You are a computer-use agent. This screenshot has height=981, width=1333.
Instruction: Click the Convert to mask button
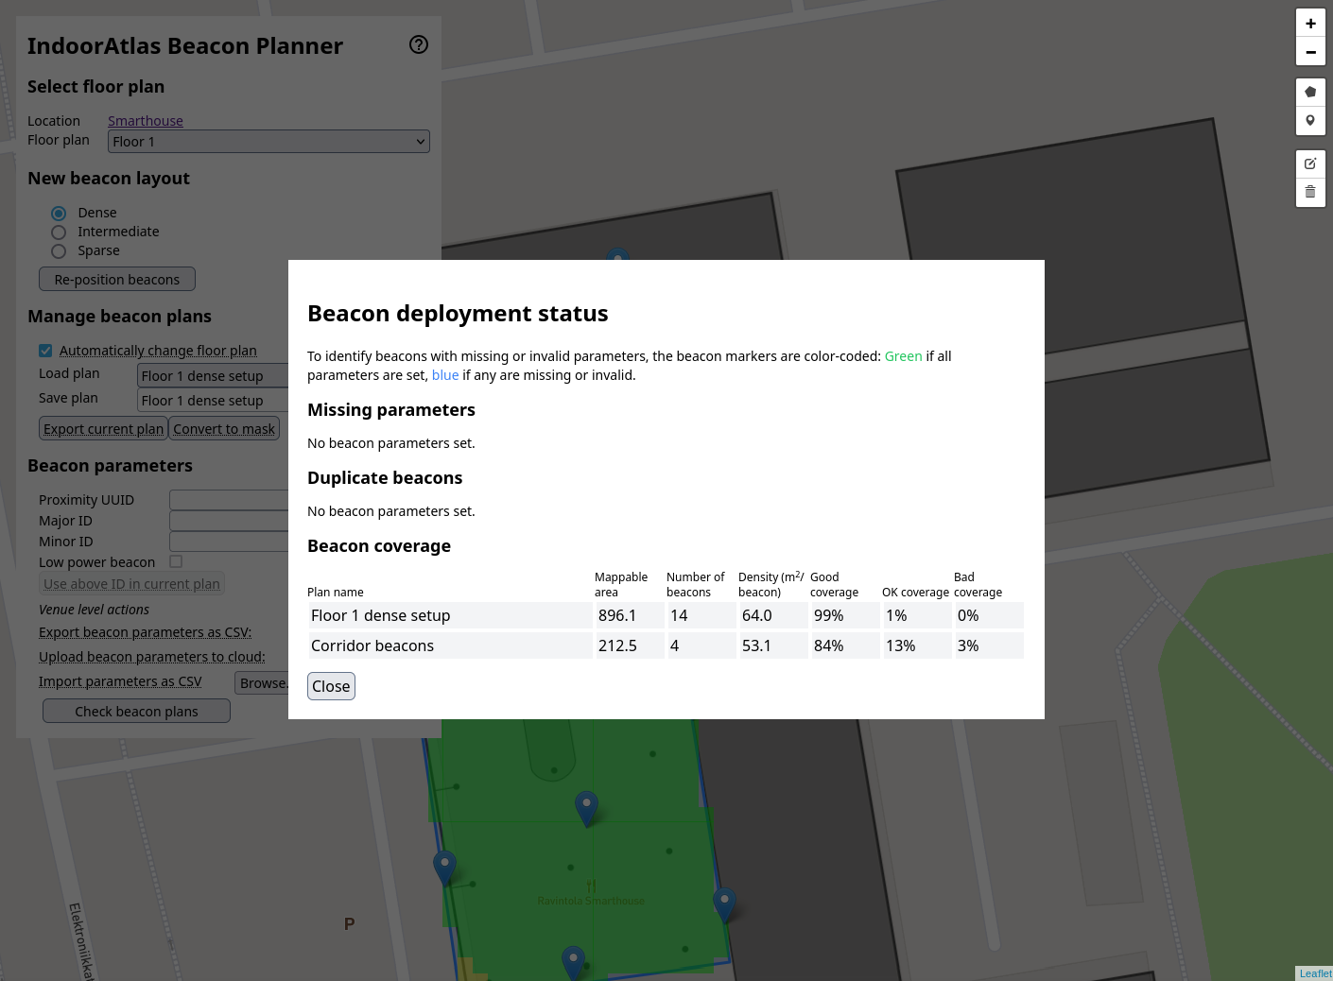224,428
